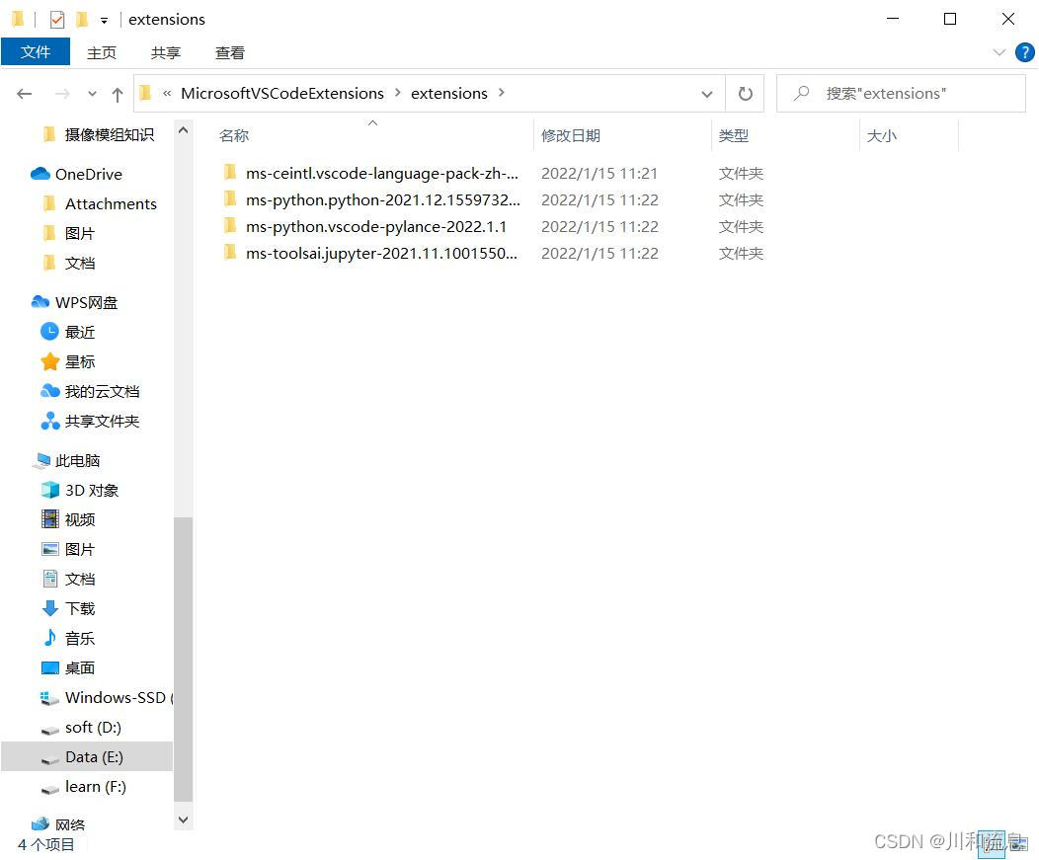Screen dimensions: 1039x860
Task: Expand address bar history dropdown
Action: pos(707,94)
